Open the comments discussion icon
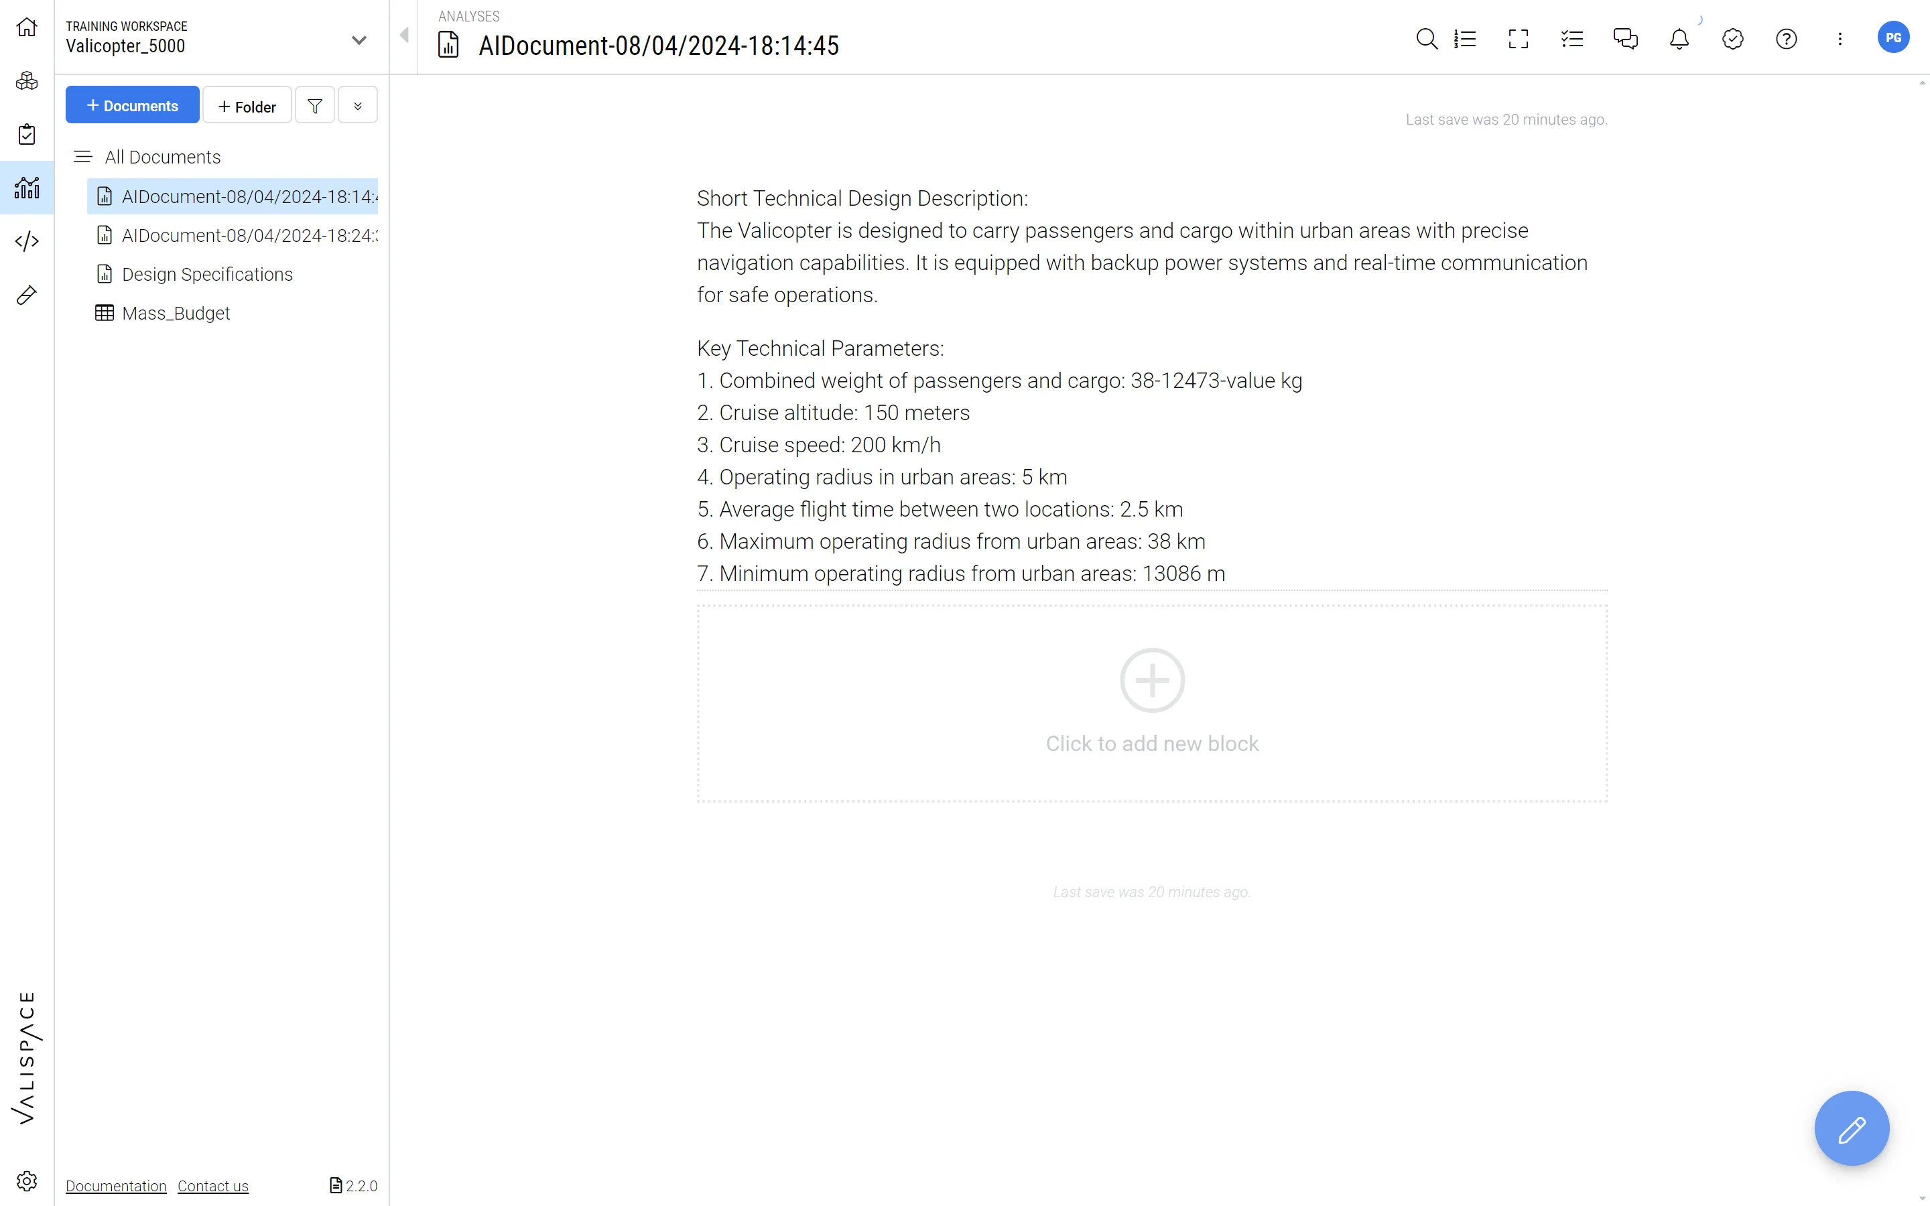1930x1206 pixels. pyautogui.click(x=1625, y=39)
